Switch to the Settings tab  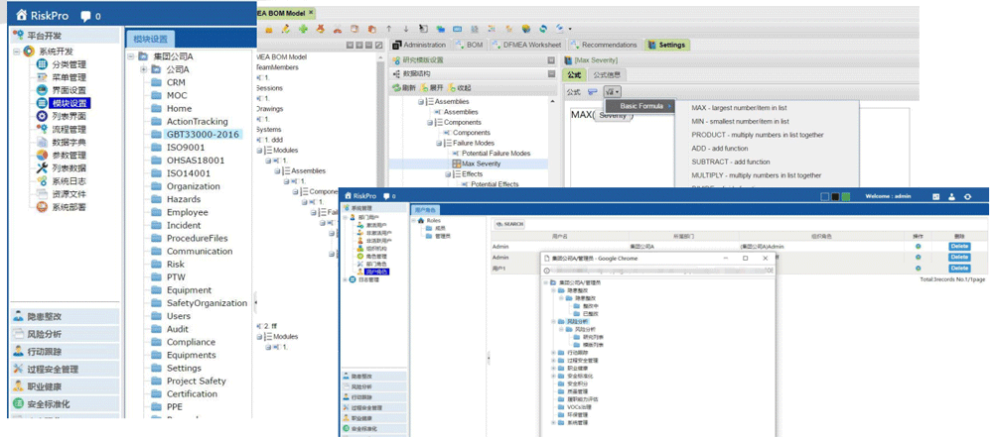click(x=666, y=45)
